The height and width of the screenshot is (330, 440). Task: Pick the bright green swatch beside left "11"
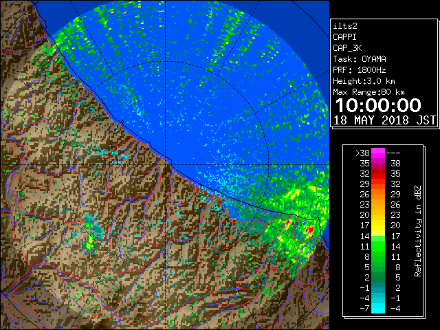378,246
